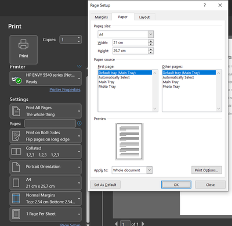Open Print on Both Sides dropdown
Screen dimensions: 232x226
click(x=45, y=136)
